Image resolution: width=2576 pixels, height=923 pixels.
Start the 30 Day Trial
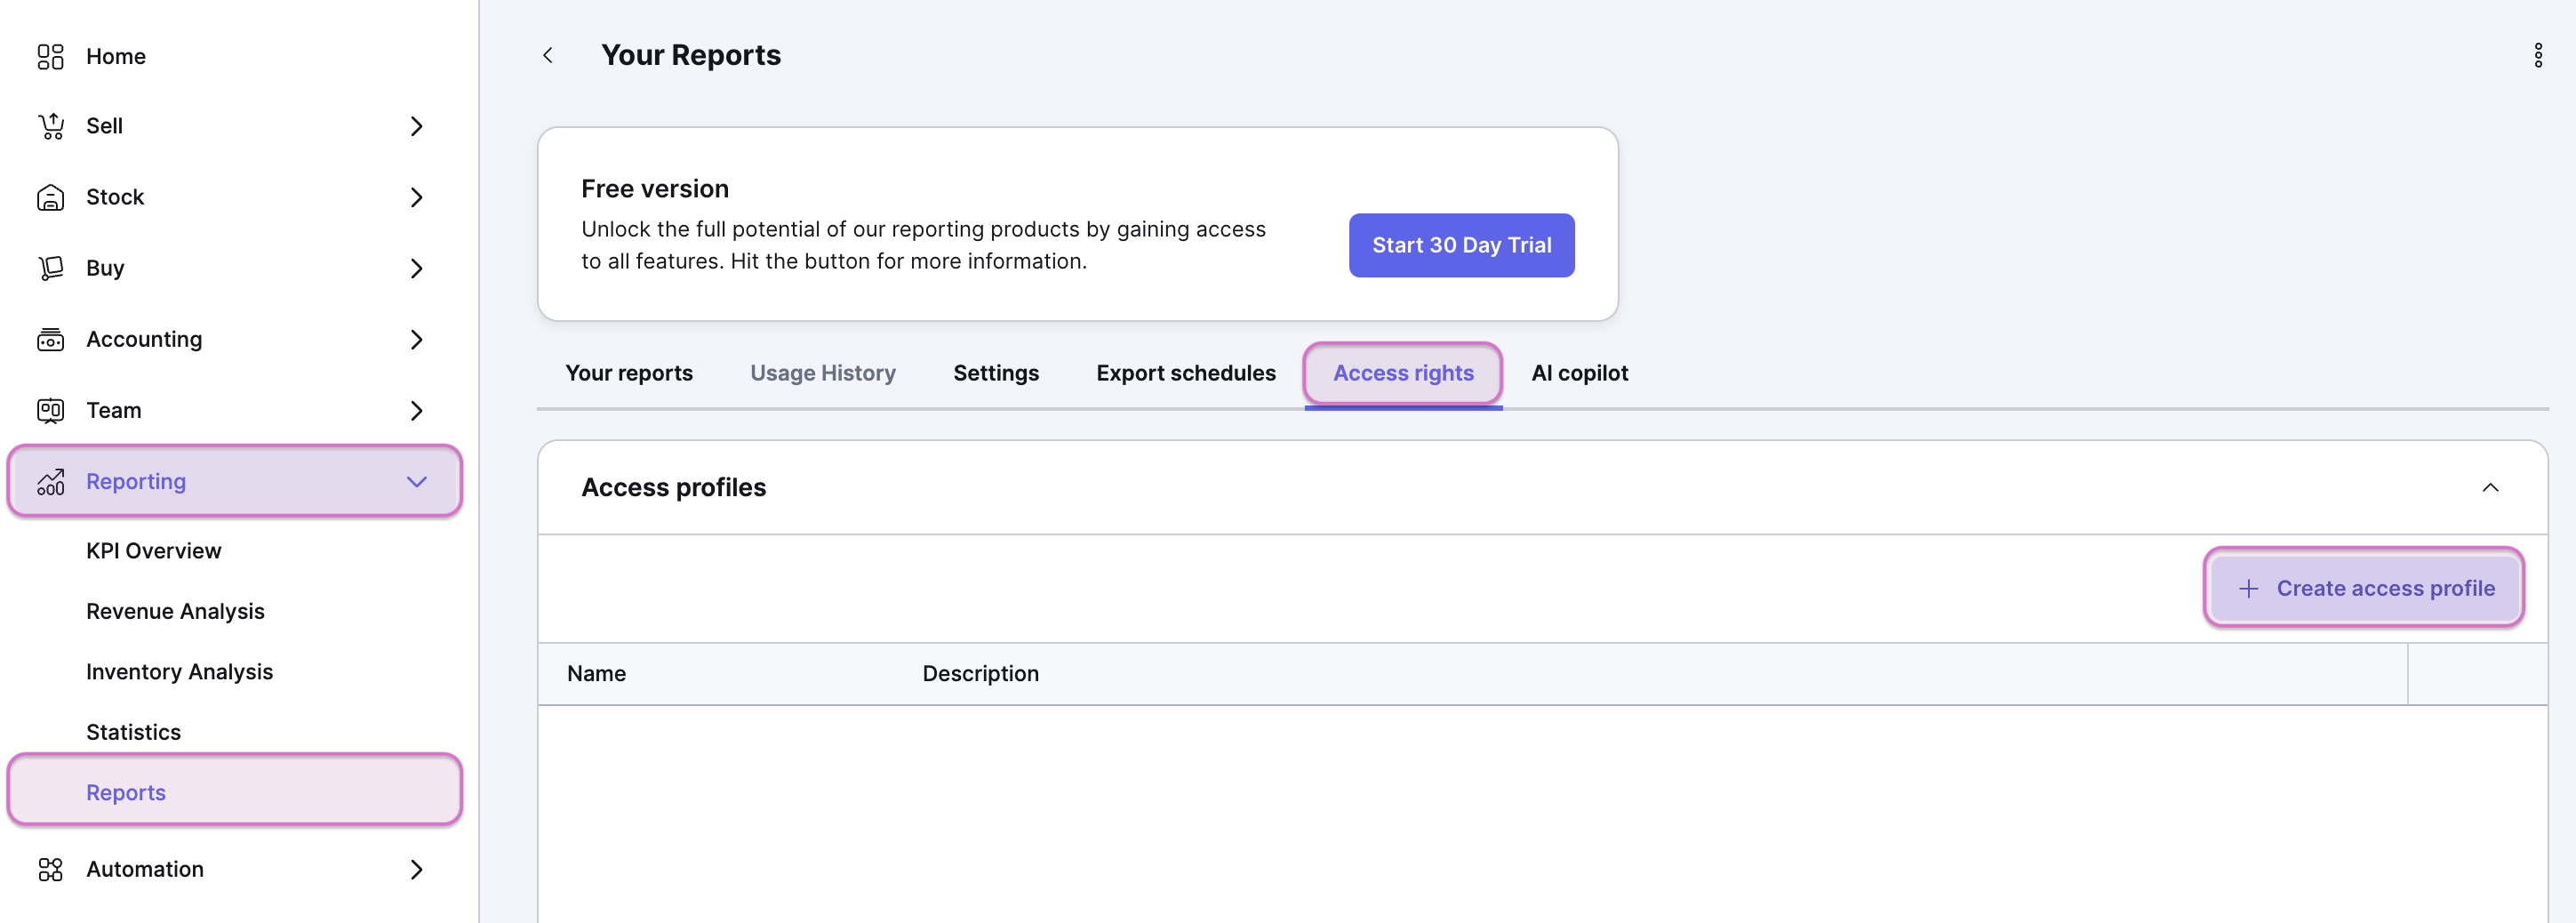[1460, 245]
